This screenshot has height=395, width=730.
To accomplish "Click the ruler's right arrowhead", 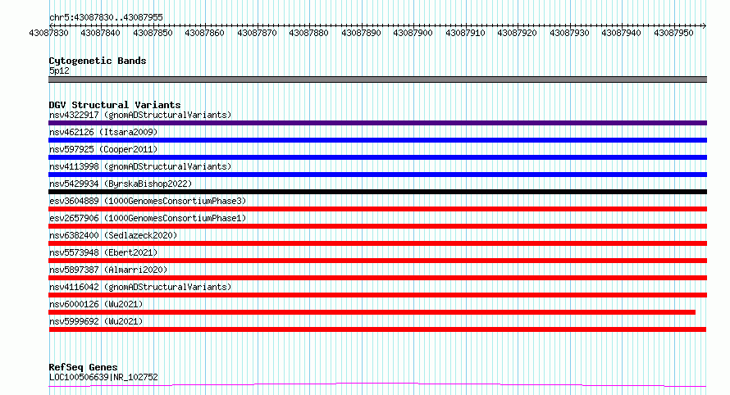I will [705, 25].
